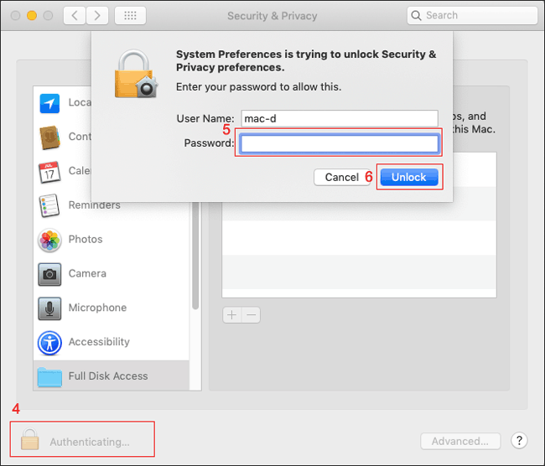Select the Reminders list icon
545x466 pixels.
pos(50,205)
